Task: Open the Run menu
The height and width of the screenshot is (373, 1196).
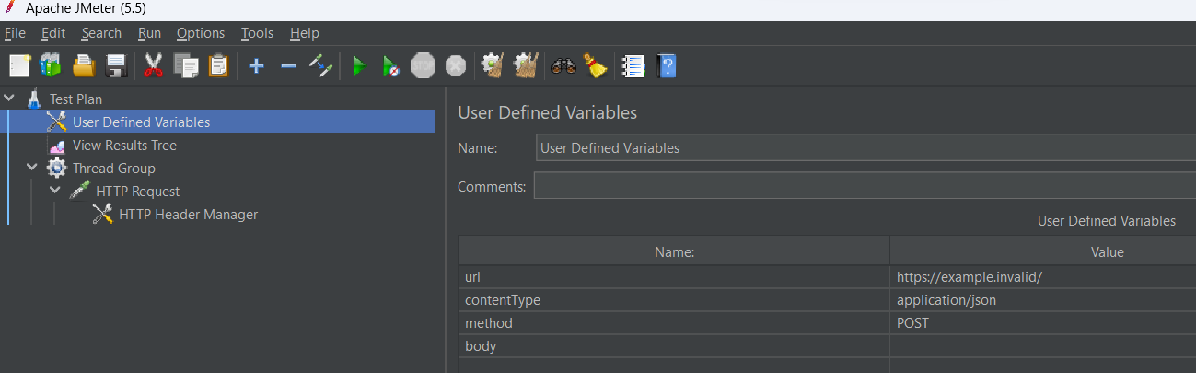Action: (149, 33)
